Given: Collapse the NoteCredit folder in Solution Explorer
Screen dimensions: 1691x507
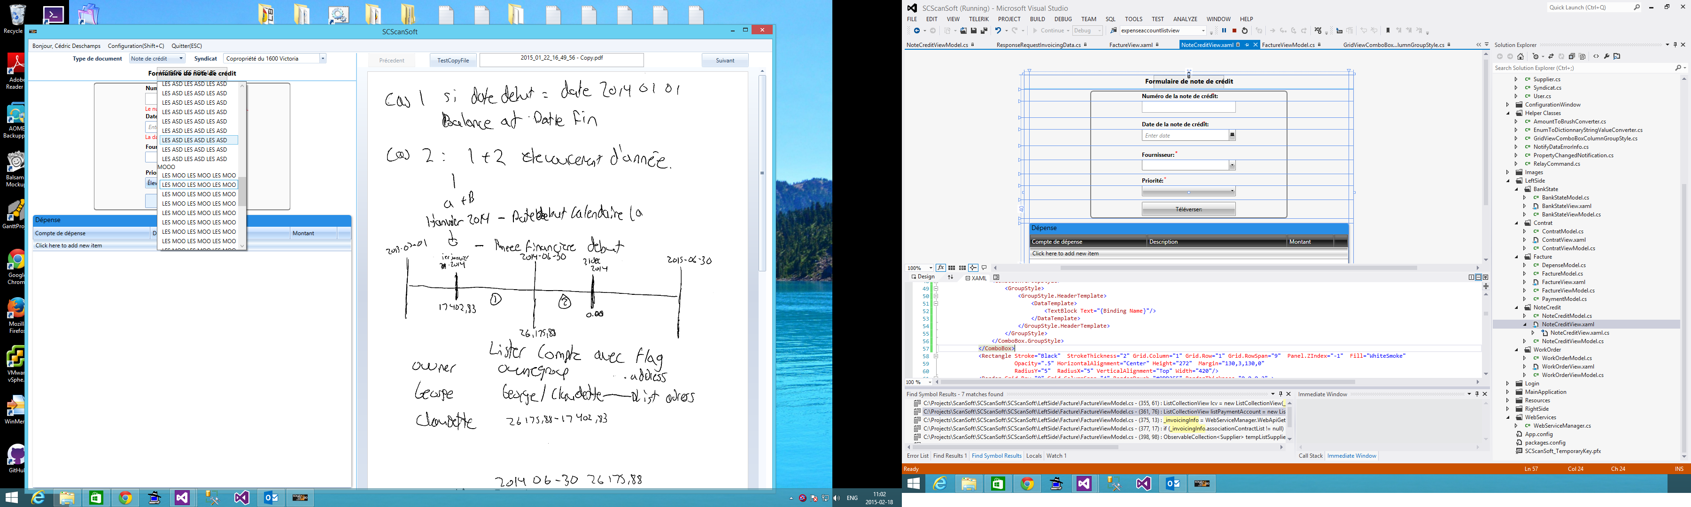Looking at the screenshot, I should pyautogui.click(x=1516, y=307).
